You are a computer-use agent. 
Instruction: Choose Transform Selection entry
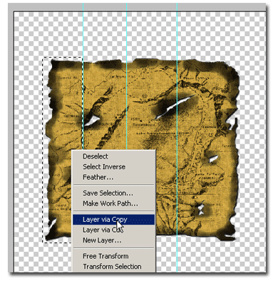[113, 267]
